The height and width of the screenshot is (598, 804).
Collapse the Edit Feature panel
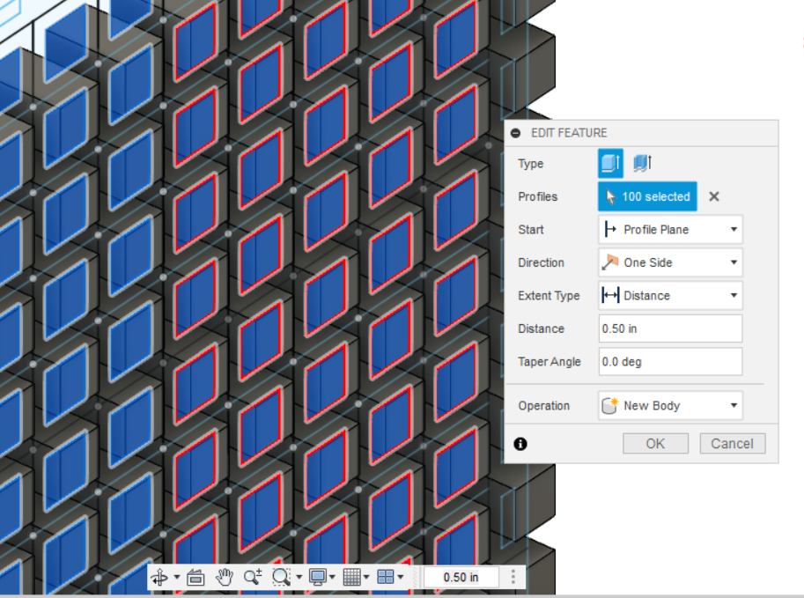[x=516, y=133]
